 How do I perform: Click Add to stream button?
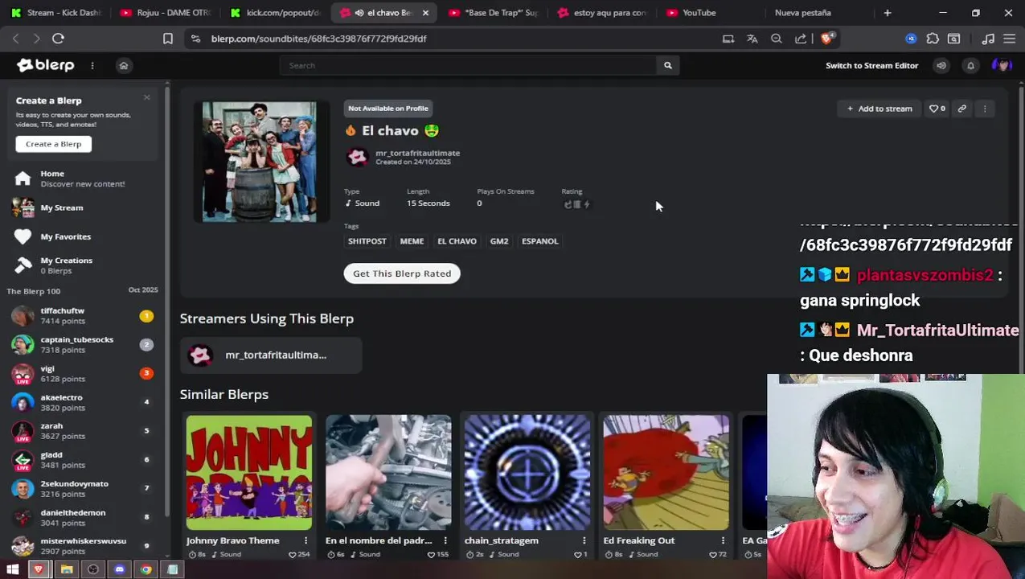tap(879, 109)
